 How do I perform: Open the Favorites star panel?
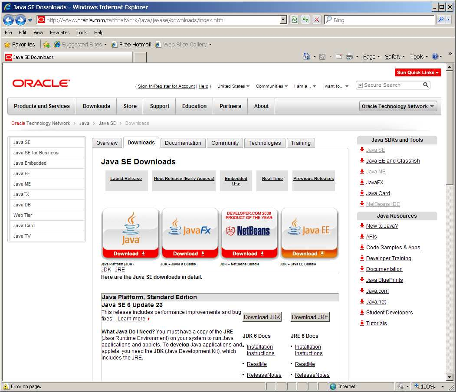click(20, 45)
